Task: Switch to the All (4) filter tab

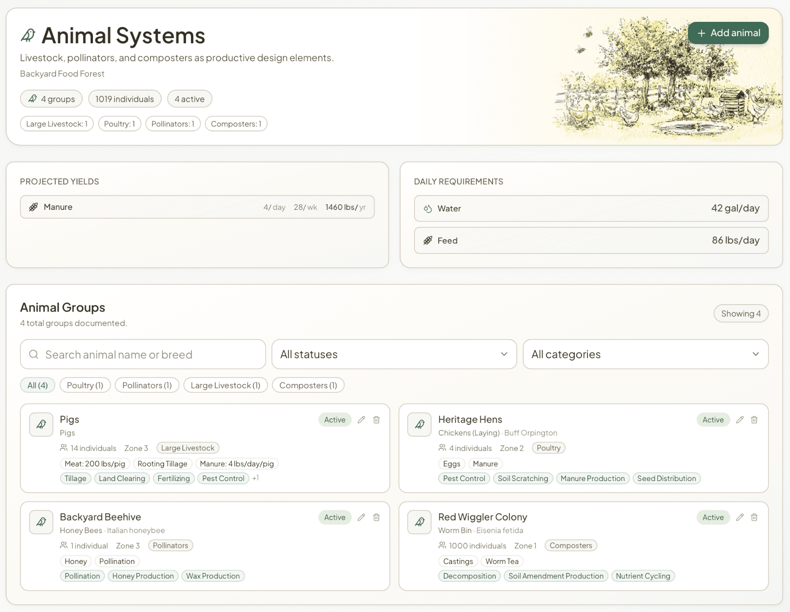Action: tap(37, 385)
